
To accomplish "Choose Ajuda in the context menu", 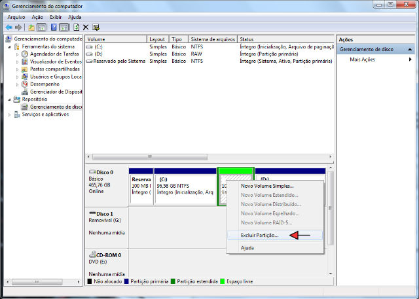I will pos(275,248).
